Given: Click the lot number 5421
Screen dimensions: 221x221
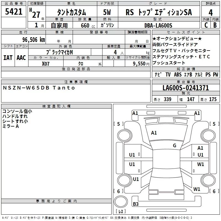Looking at the screenshot, I should point(14,12).
